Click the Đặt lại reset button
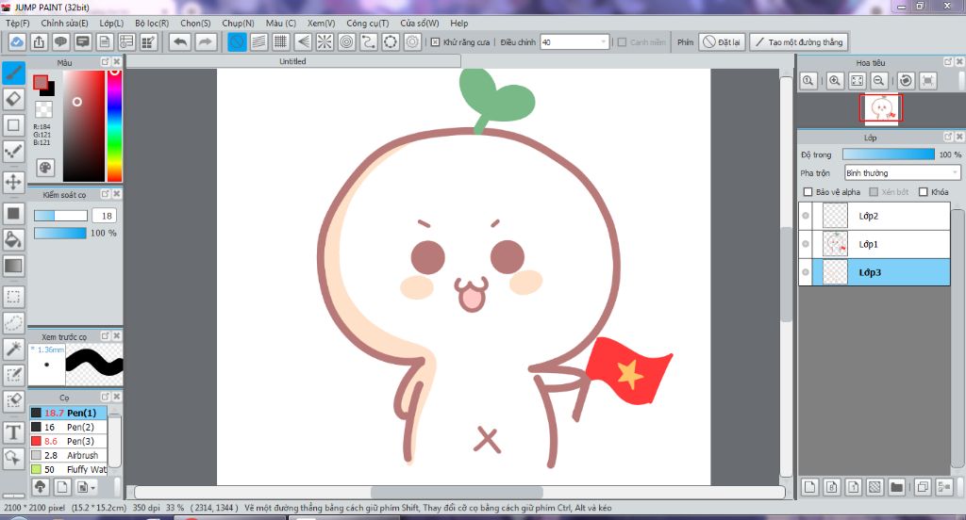The width and height of the screenshot is (966, 520). (722, 41)
